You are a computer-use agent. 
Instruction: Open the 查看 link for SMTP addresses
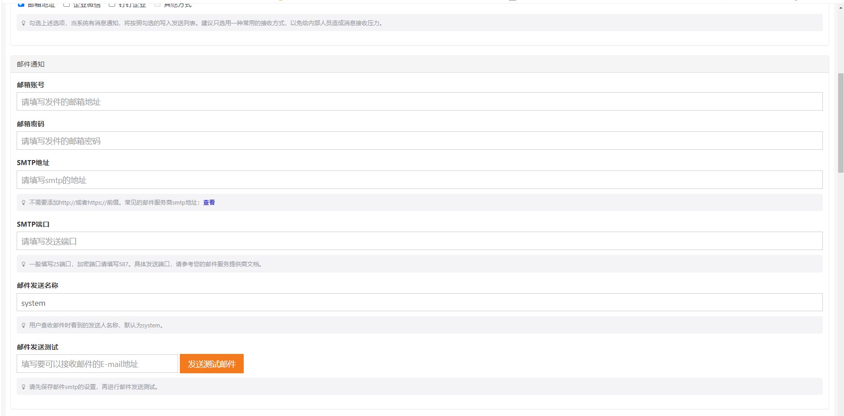[x=209, y=202]
